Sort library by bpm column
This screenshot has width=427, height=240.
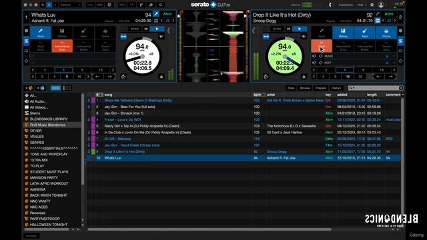click(x=258, y=95)
